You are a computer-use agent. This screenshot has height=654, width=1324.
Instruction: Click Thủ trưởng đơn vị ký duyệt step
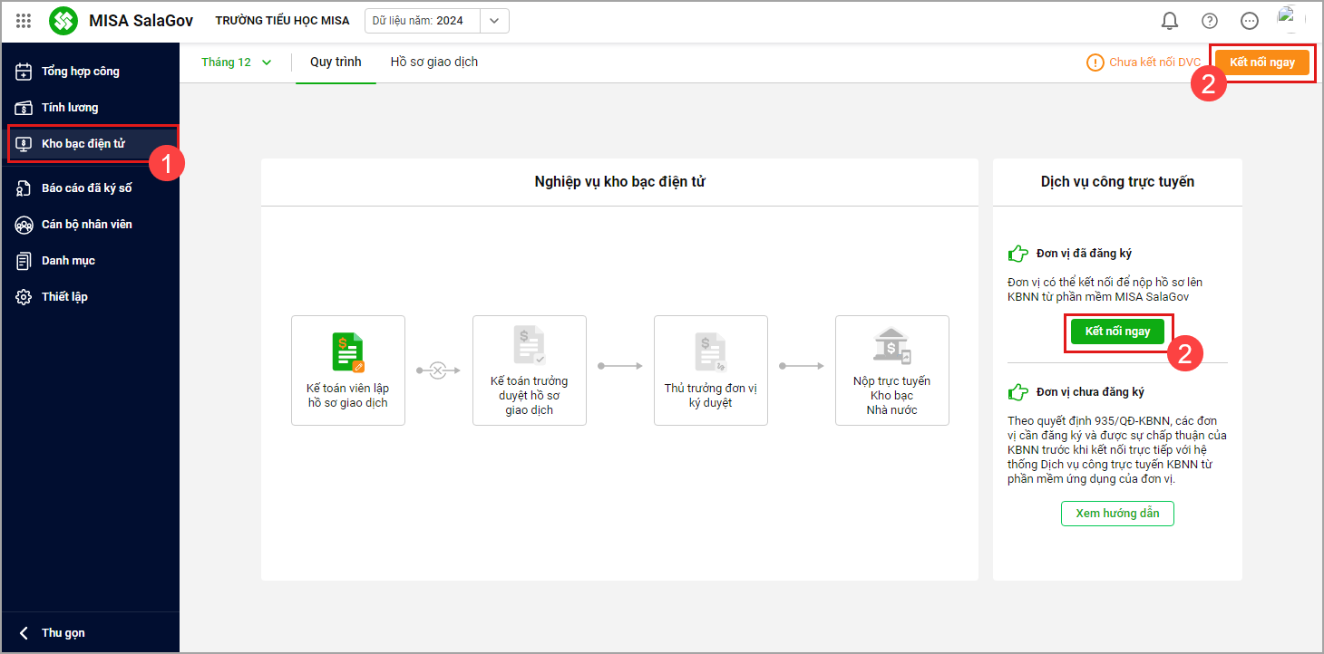coord(710,370)
